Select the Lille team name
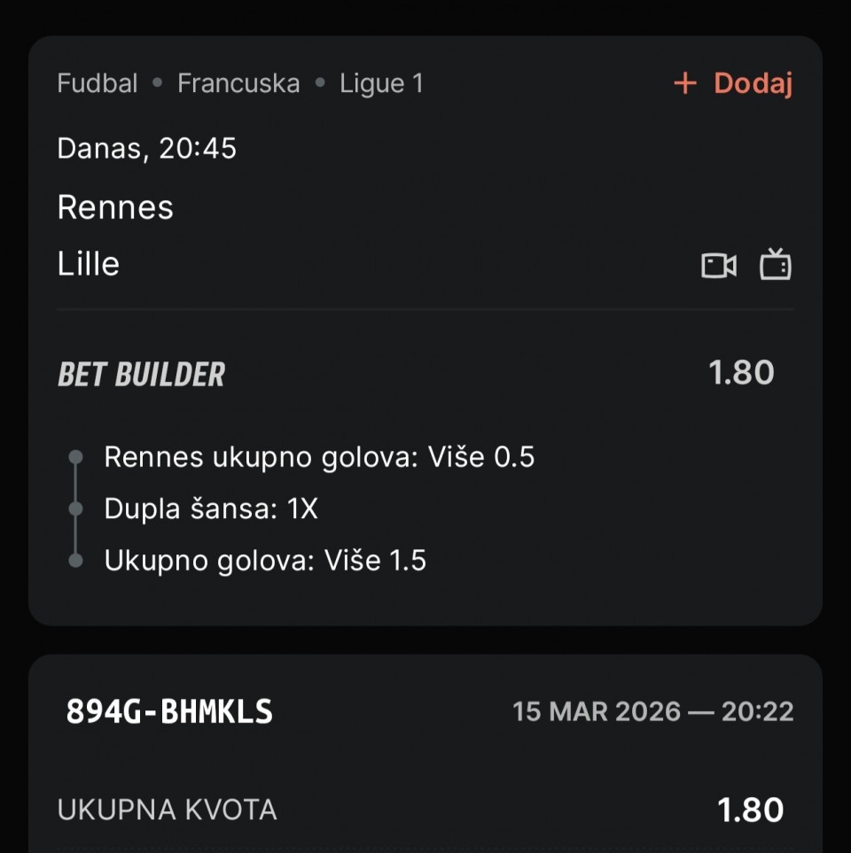The height and width of the screenshot is (853, 851). click(x=89, y=264)
